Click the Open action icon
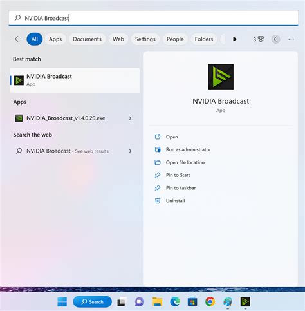The height and width of the screenshot is (311, 305). [158, 137]
